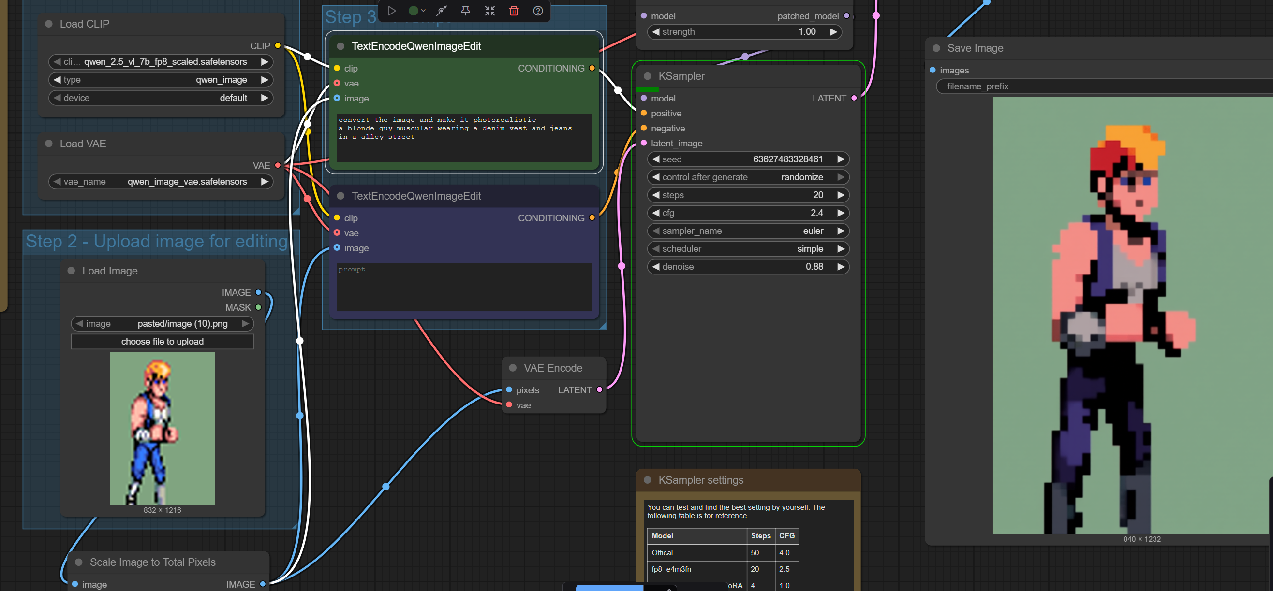The image size is (1273, 591).
Task: Decrease steps value with left arrow
Action: coord(656,195)
